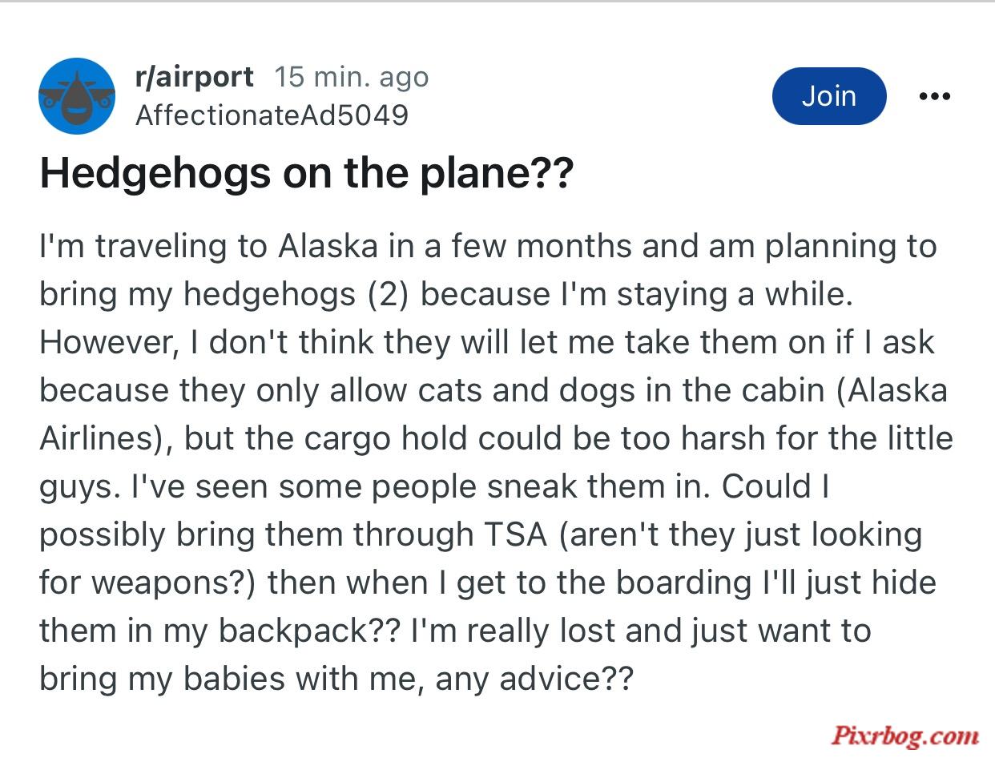This screenshot has height=762, width=995.
Task: Click the word 'TSA' in the post
Action: pyautogui.click(x=513, y=534)
